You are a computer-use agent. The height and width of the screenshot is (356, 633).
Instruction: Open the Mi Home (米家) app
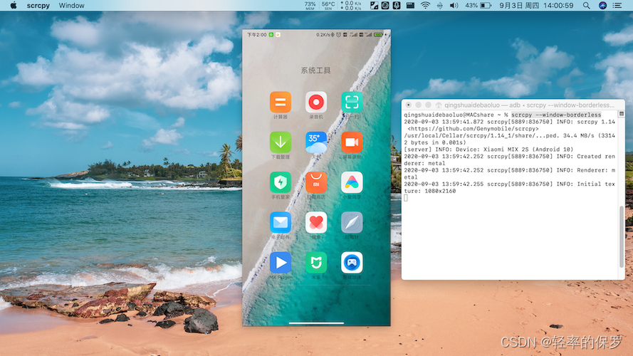pyautogui.click(x=316, y=263)
